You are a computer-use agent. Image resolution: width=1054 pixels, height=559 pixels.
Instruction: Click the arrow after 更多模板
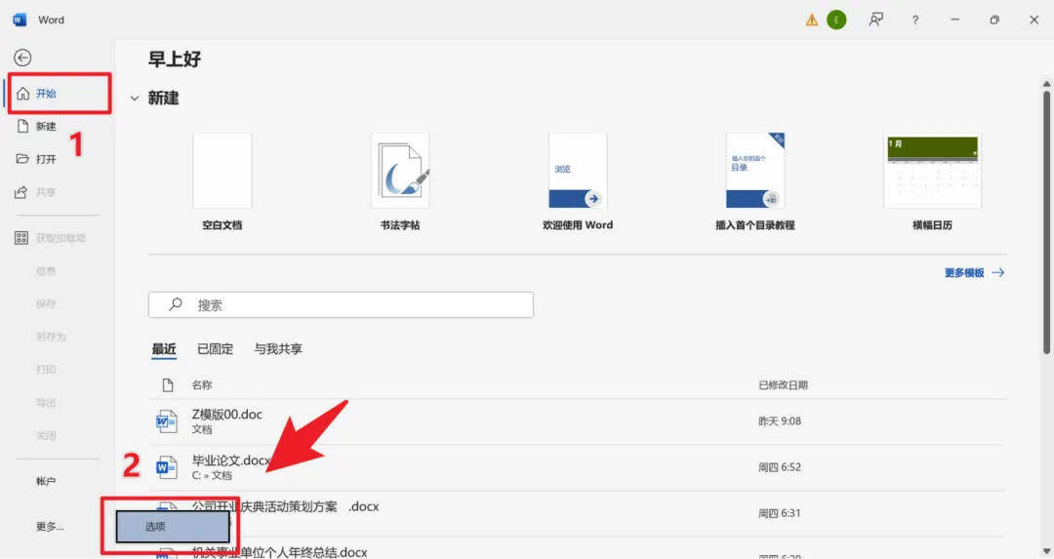click(x=998, y=273)
